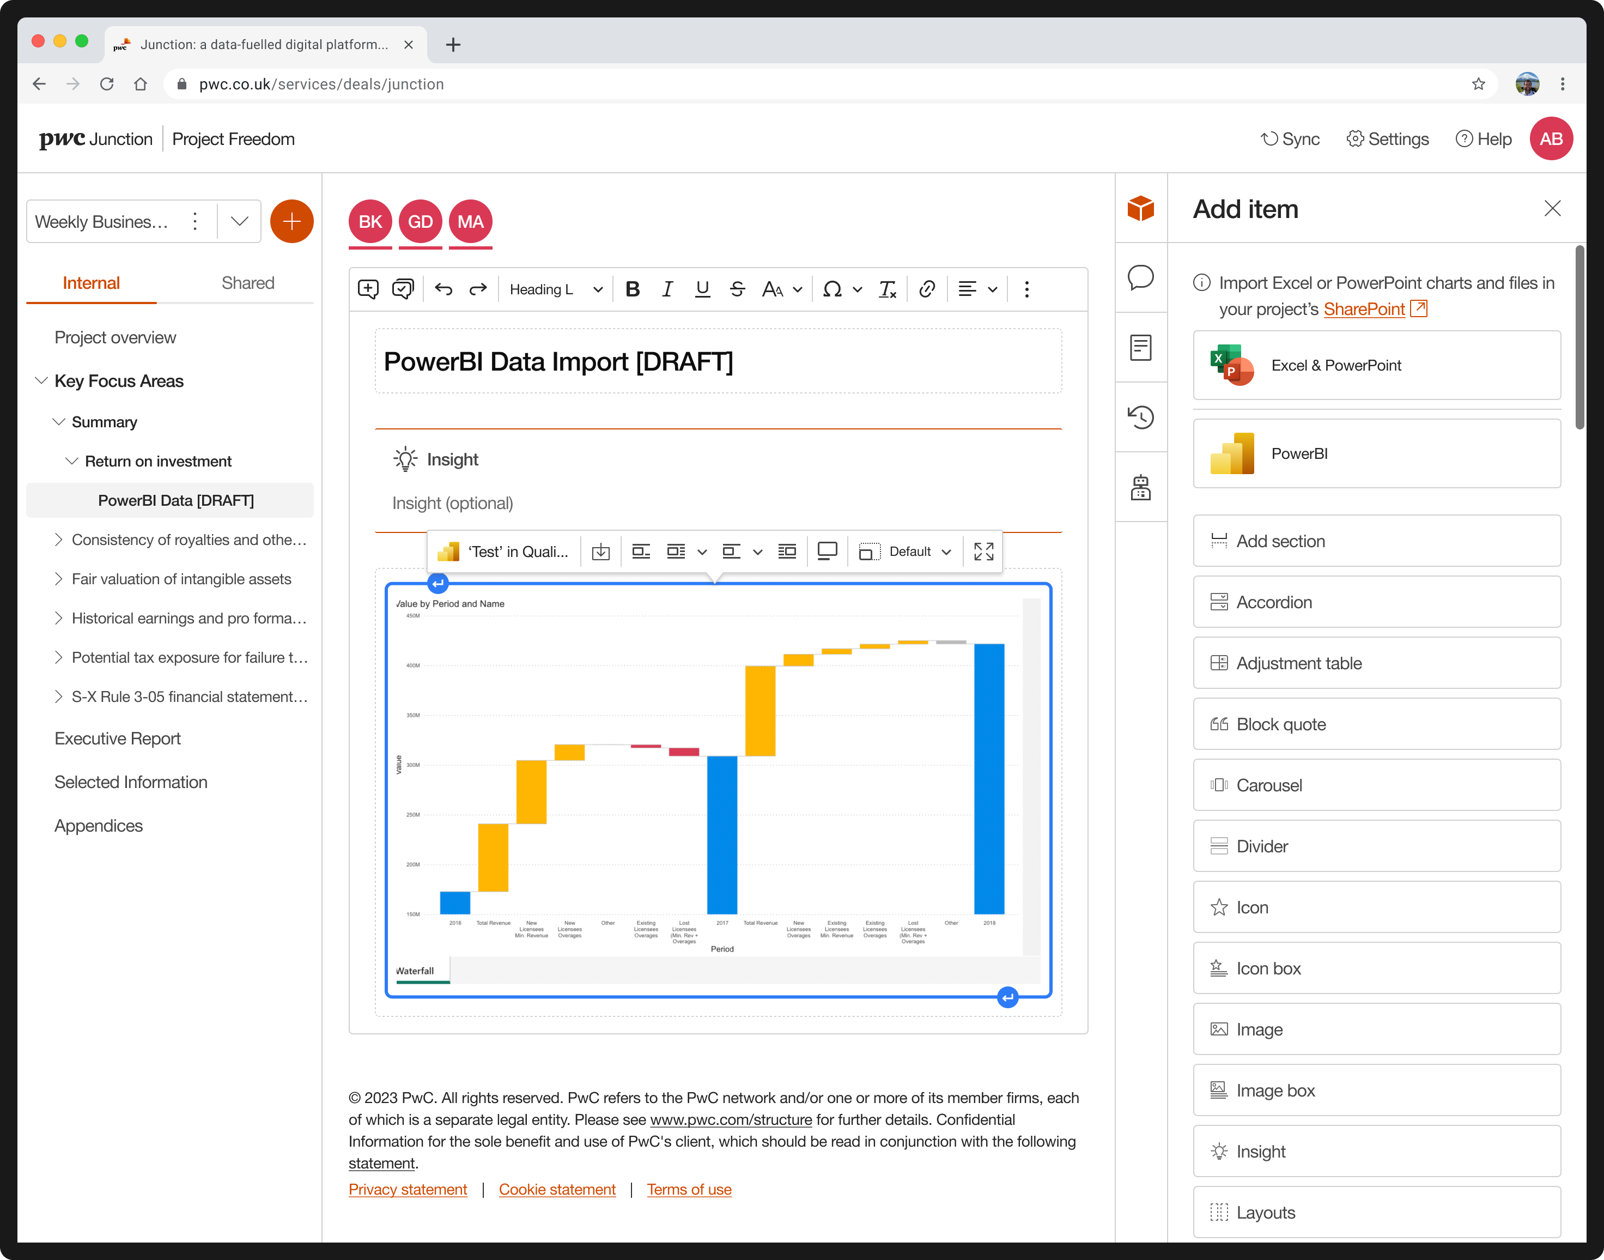Bookmark page with the star icon
The height and width of the screenshot is (1260, 1604).
(x=1478, y=84)
